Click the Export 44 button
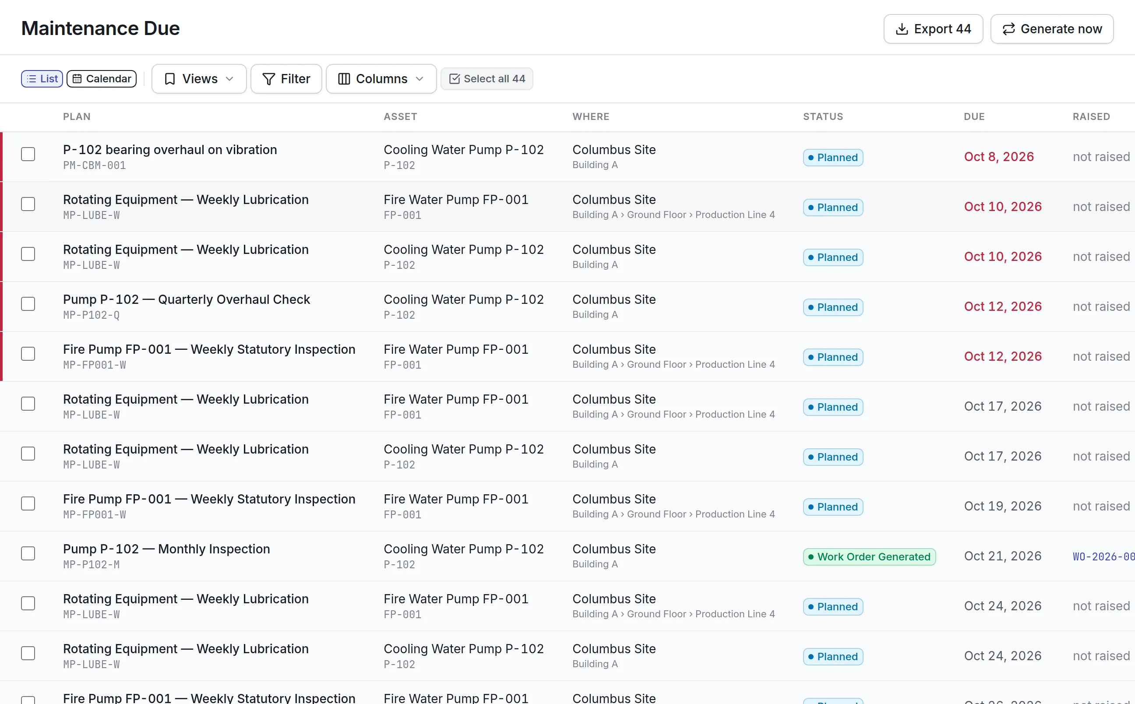The width and height of the screenshot is (1135, 704). coord(933,29)
